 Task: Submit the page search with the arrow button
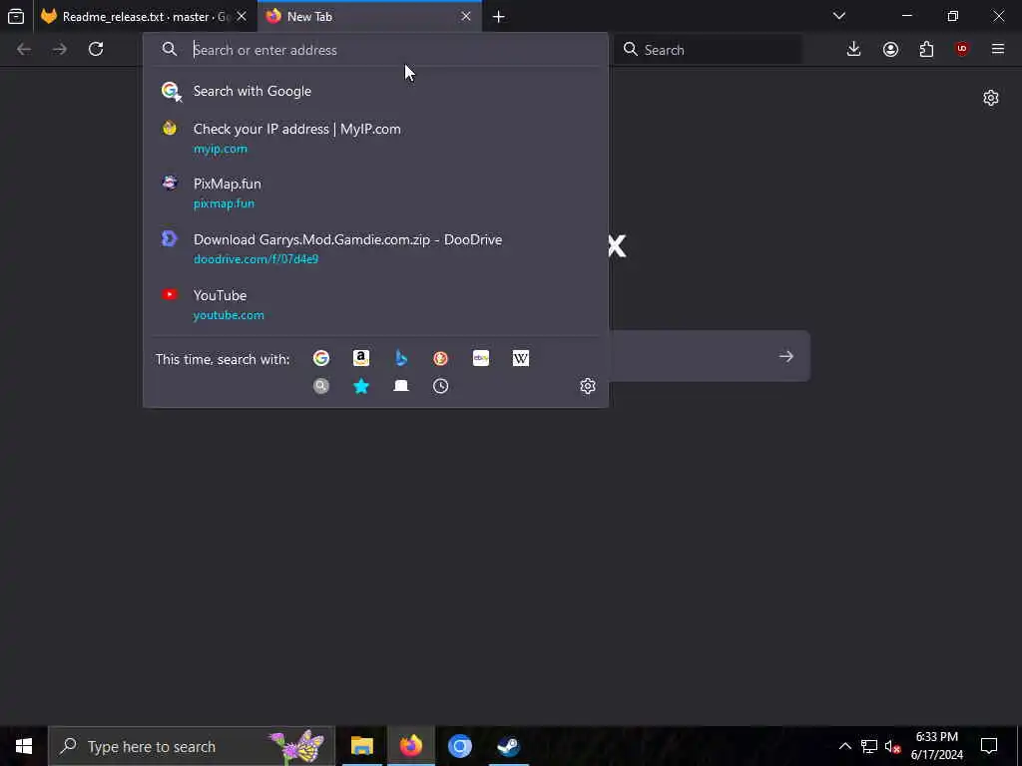[x=786, y=356]
